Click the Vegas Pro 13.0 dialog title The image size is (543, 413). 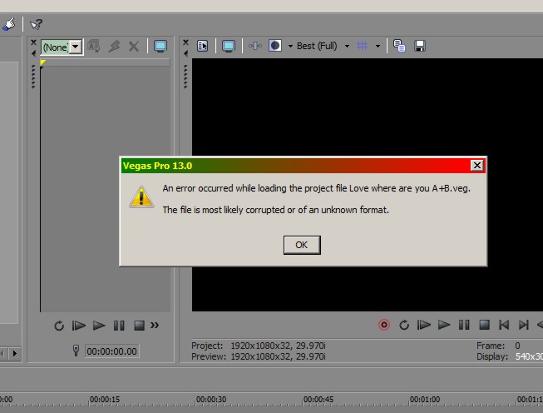pyautogui.click(x=157, y=166)
